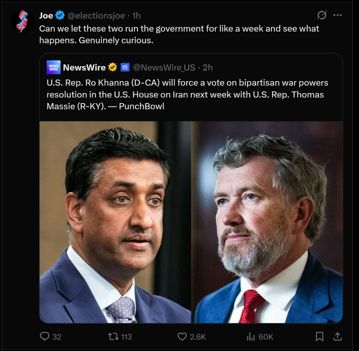Viewport: 359px width, 351px height.
Task: Repost this tweet using retweet icon
Action: pos(113,336)
